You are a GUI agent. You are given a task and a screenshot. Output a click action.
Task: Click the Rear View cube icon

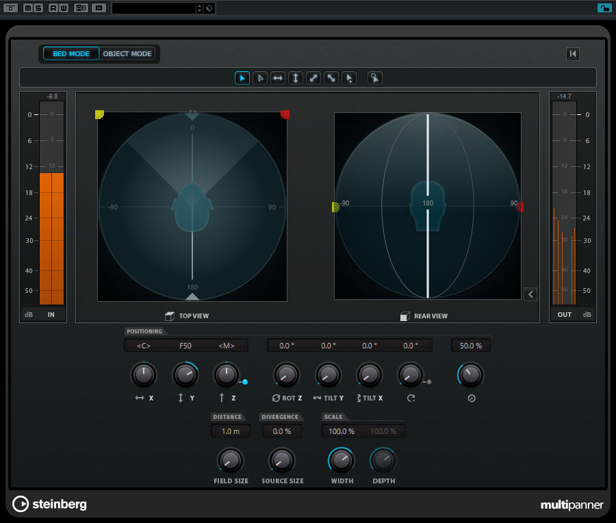click(x=405, y=316)
